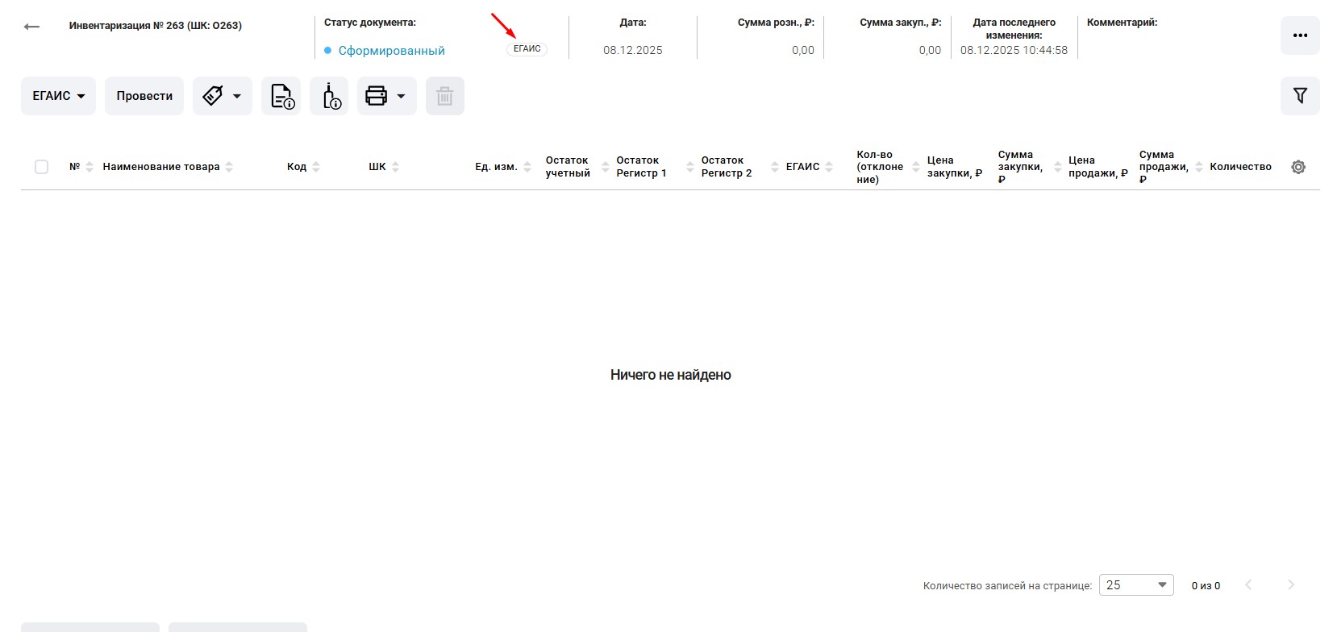Go to next page arrow
The height and width of the screenshot is (632, 1337).
(x=1290, y=585)
